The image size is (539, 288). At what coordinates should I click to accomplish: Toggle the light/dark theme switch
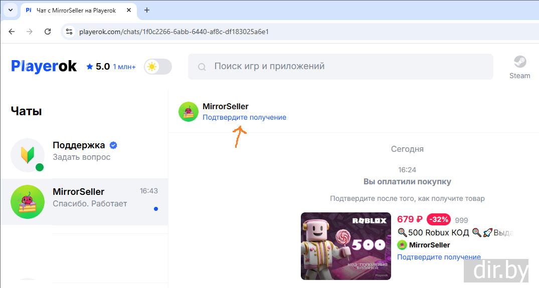pos(158,67)
